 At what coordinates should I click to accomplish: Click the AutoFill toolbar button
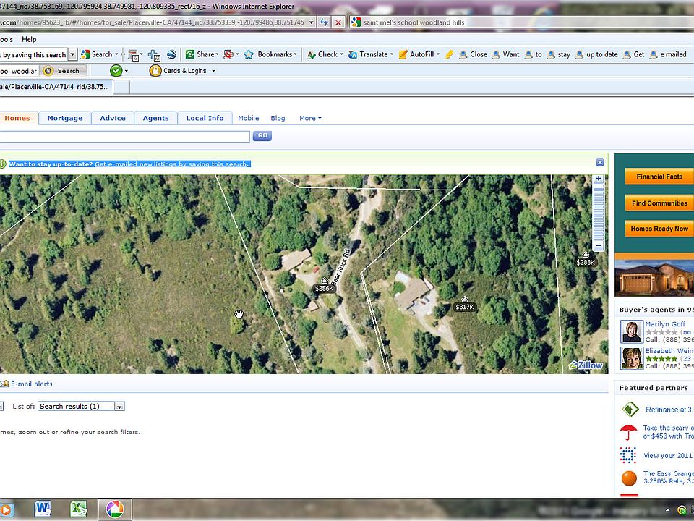416,54
